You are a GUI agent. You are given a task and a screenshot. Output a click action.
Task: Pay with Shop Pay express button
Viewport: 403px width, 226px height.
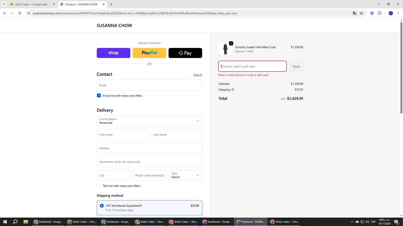click(113, 53)
